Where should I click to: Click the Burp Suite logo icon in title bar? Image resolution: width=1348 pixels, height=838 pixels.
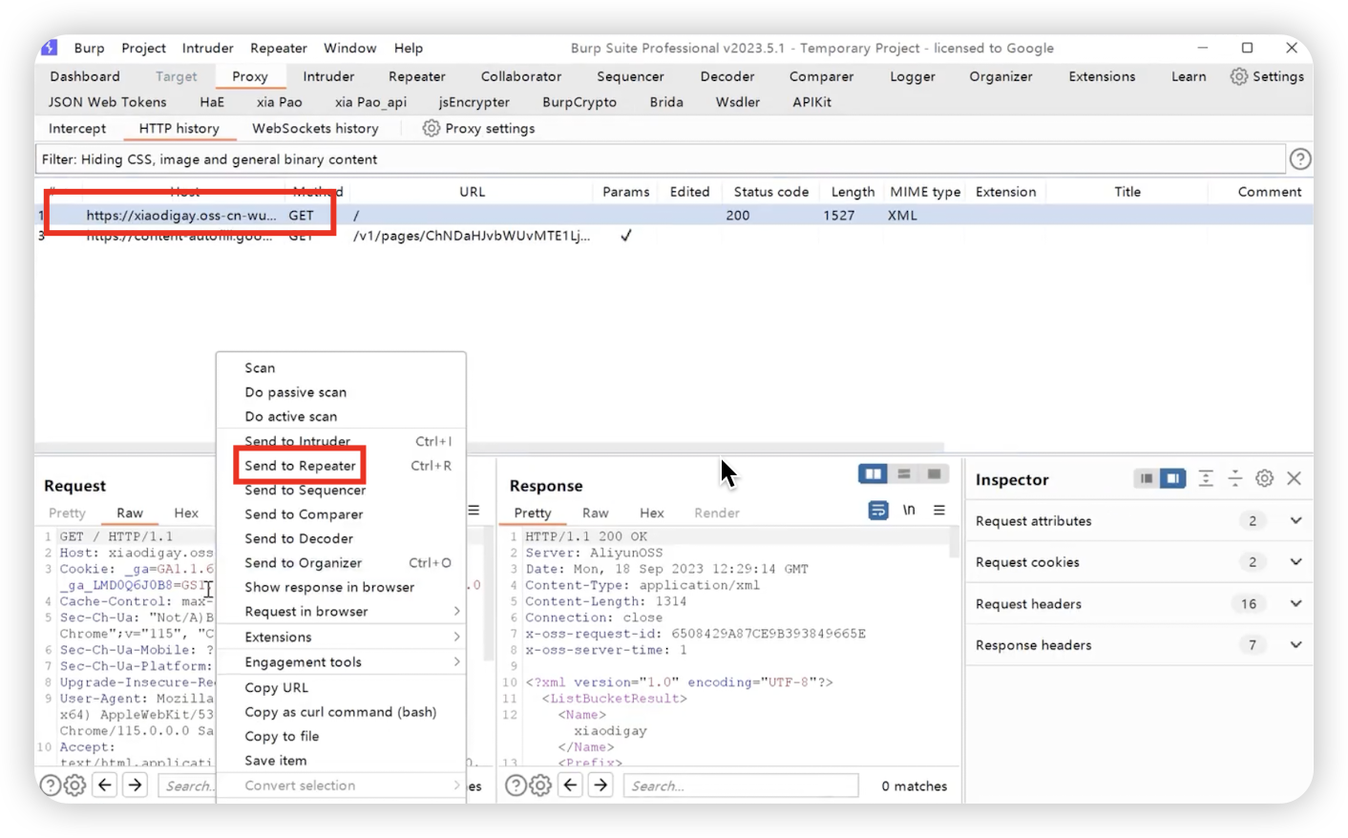(x=50, y=48)
